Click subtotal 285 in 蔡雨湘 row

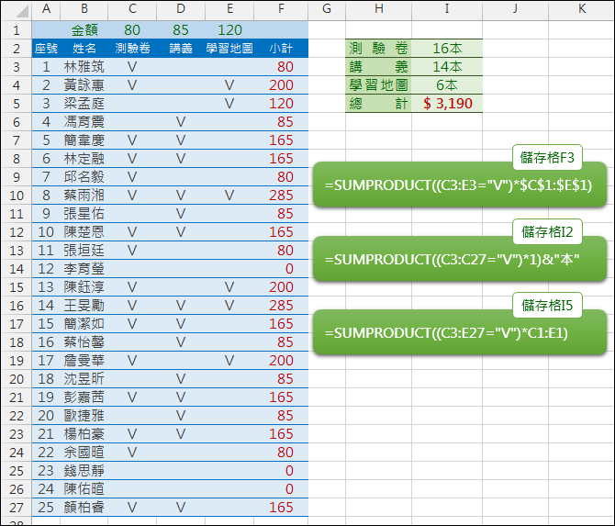[281, 196]
